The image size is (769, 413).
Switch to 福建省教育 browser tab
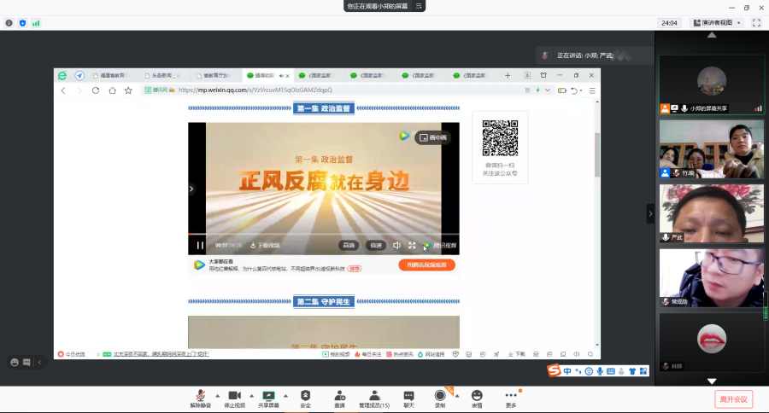(x=111, y=75)
